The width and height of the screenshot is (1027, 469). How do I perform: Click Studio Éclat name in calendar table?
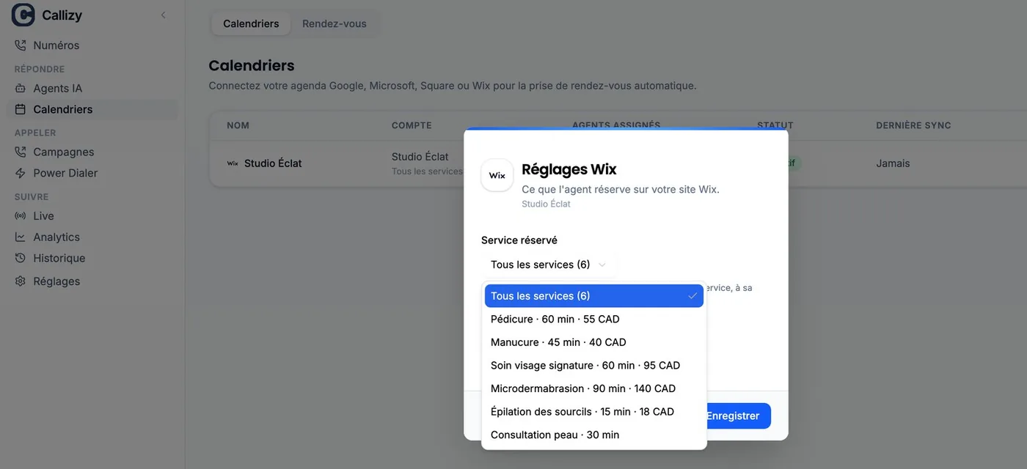273,163
